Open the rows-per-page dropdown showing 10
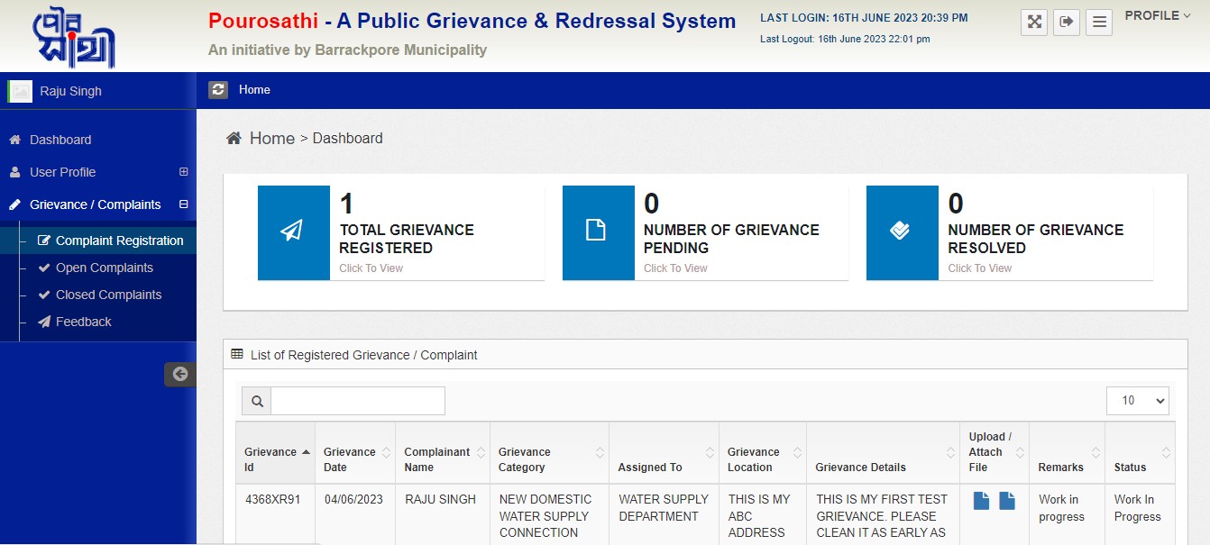This screenshot has width=1210, height=545. pyautogui.click(x=1137, y=401)
